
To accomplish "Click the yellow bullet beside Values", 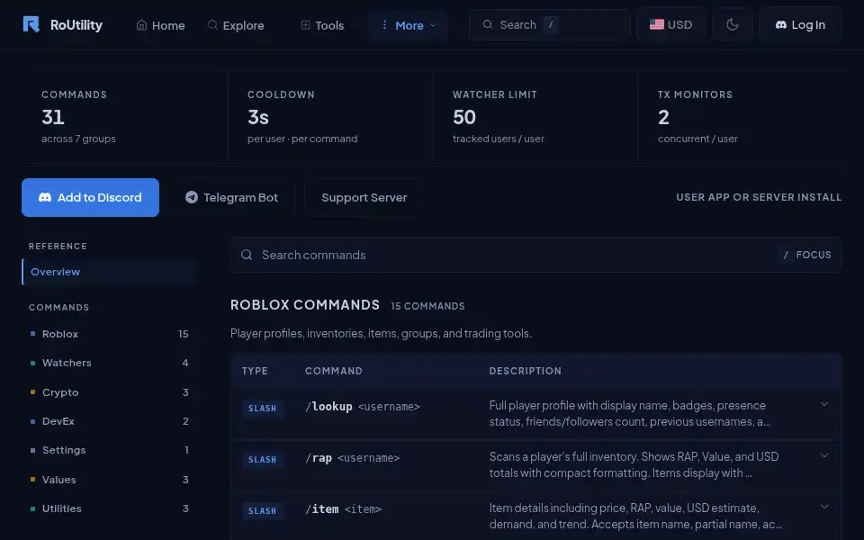I will pyautogui.click(x=32, y=480).
